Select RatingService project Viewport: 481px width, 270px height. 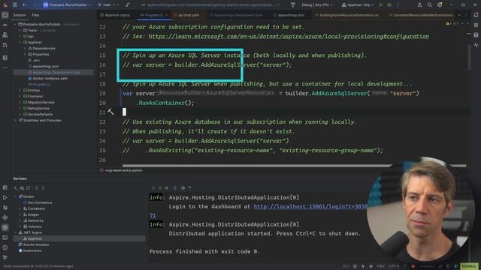click(36, 108)
